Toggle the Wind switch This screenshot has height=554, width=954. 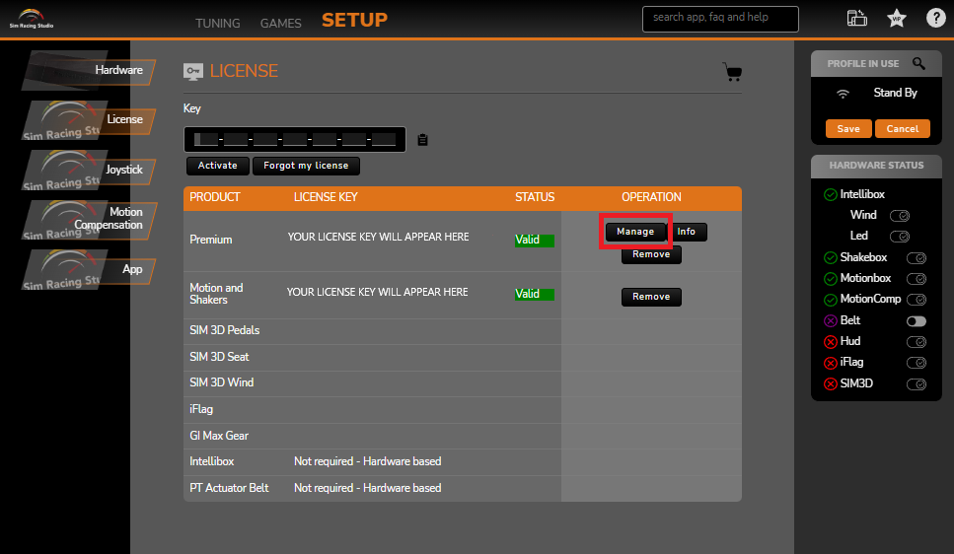[899, 216]
